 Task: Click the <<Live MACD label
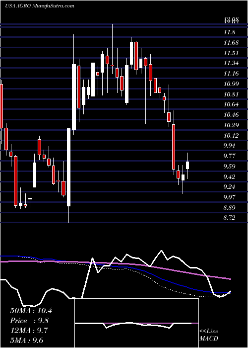(x=209, y=335)
